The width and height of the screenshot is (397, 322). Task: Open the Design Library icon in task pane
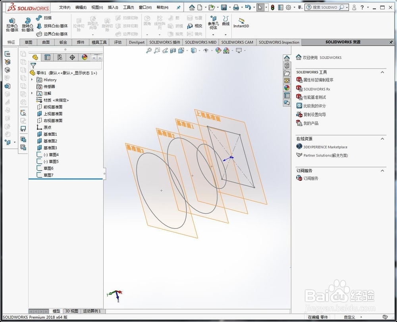tap(287, 66)
